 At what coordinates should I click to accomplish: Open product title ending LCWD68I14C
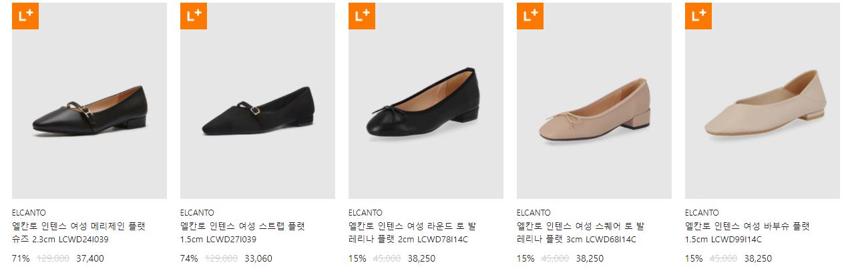581,233
